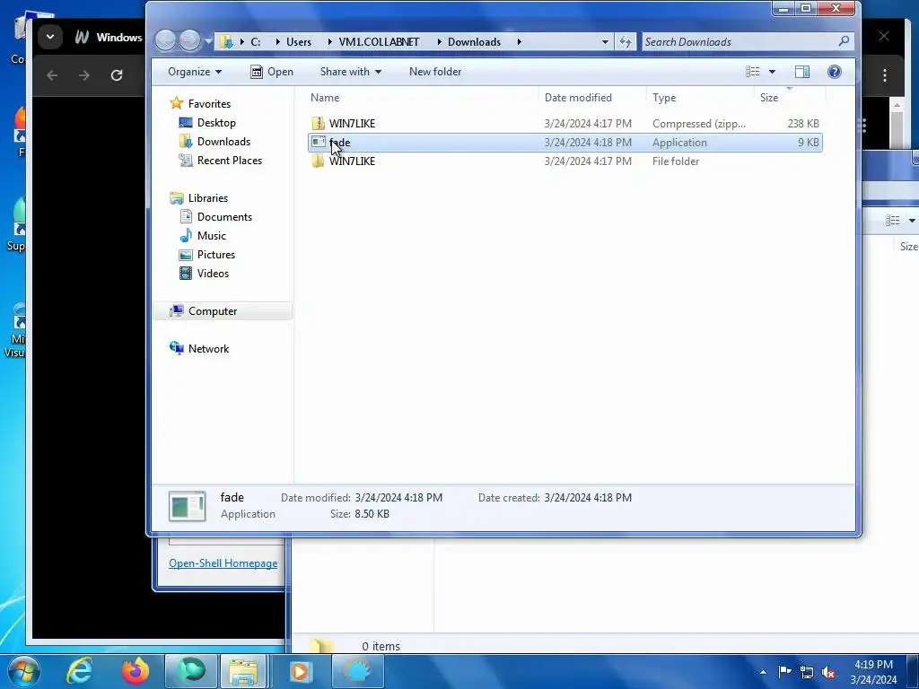Click browser reload button behind Explorer
This screenshot has width=919, height=689.
pyautogui.click(x=117, y=75)
